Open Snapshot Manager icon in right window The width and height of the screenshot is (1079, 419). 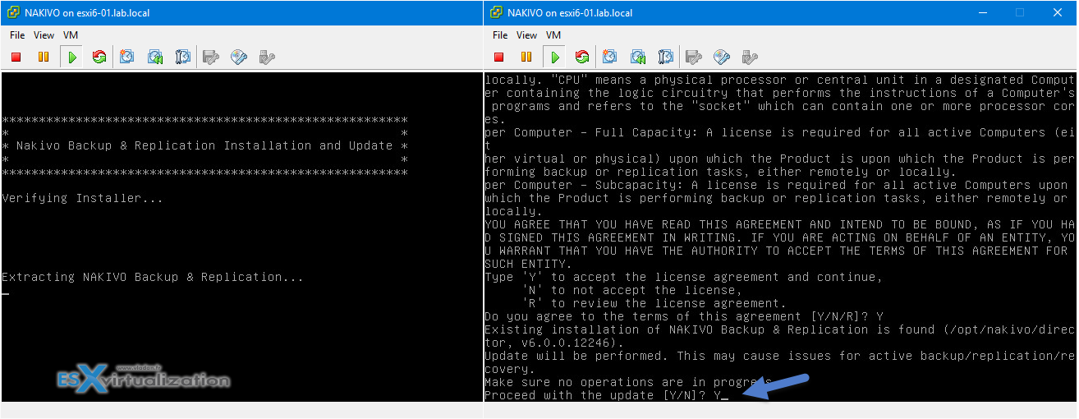pos(665,57)
